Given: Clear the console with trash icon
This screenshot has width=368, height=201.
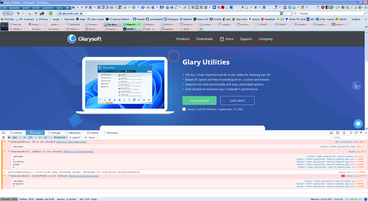Looking at the screenshot, I should [x=3, y=138].
